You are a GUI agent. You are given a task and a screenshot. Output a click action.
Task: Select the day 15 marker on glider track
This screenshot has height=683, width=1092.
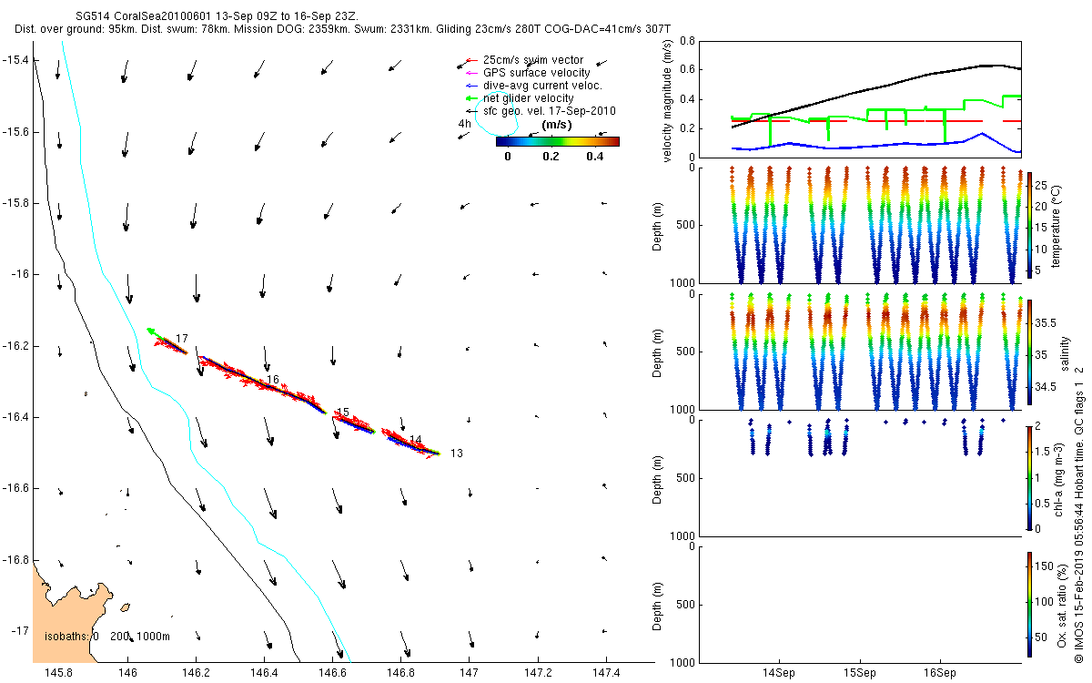(x=343, y=413)
